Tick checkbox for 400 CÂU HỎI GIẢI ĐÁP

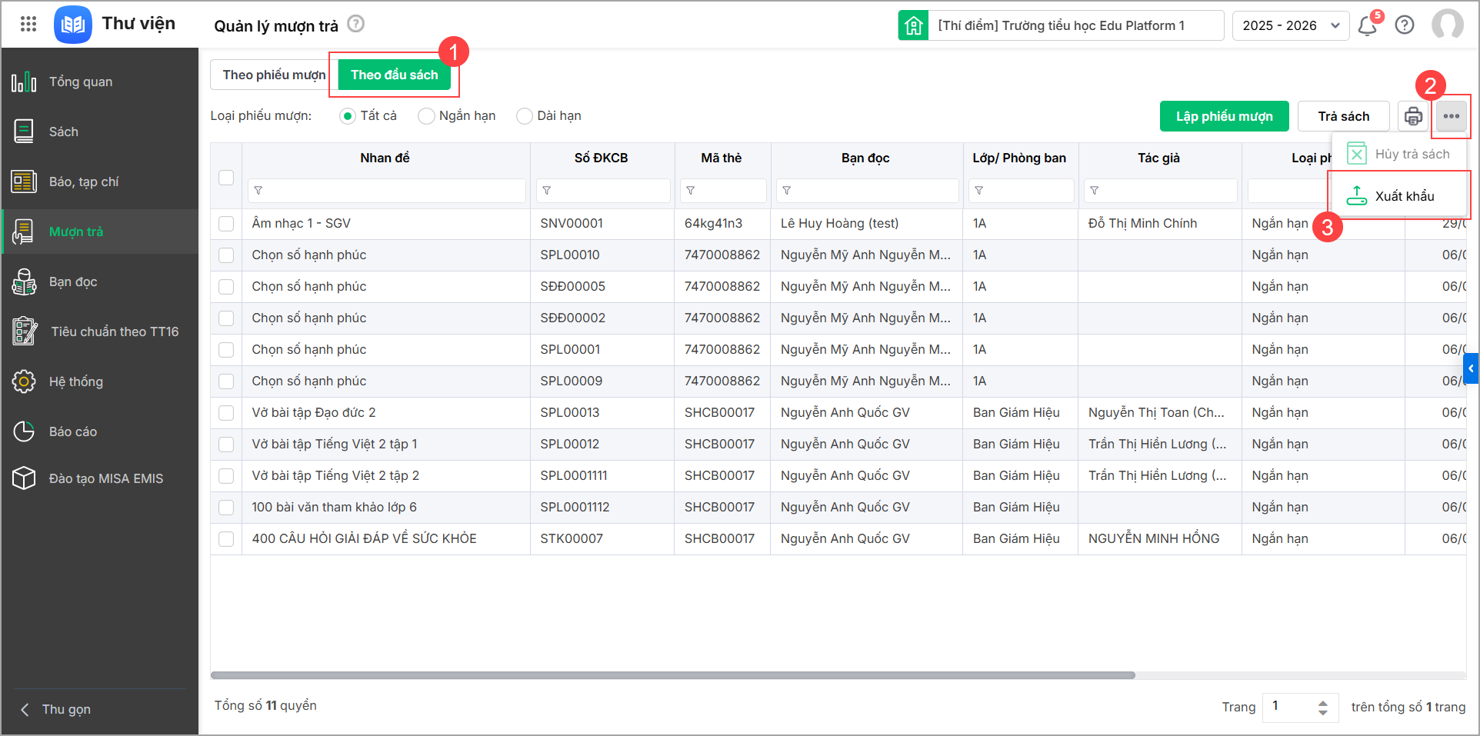pyautogui.click(x=226, y=539)
